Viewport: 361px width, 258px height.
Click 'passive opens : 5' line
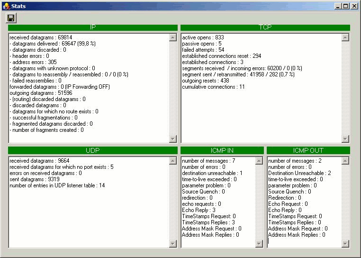click(202, 44)
